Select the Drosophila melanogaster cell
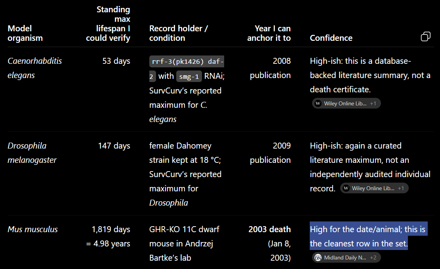Image resolution: width=440 pixels, height=269 pixels. [32, 153]
